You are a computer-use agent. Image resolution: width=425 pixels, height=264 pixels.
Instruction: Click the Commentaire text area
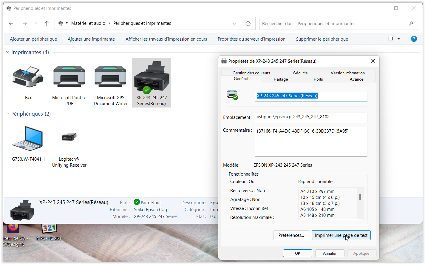(x=311, y=142)
